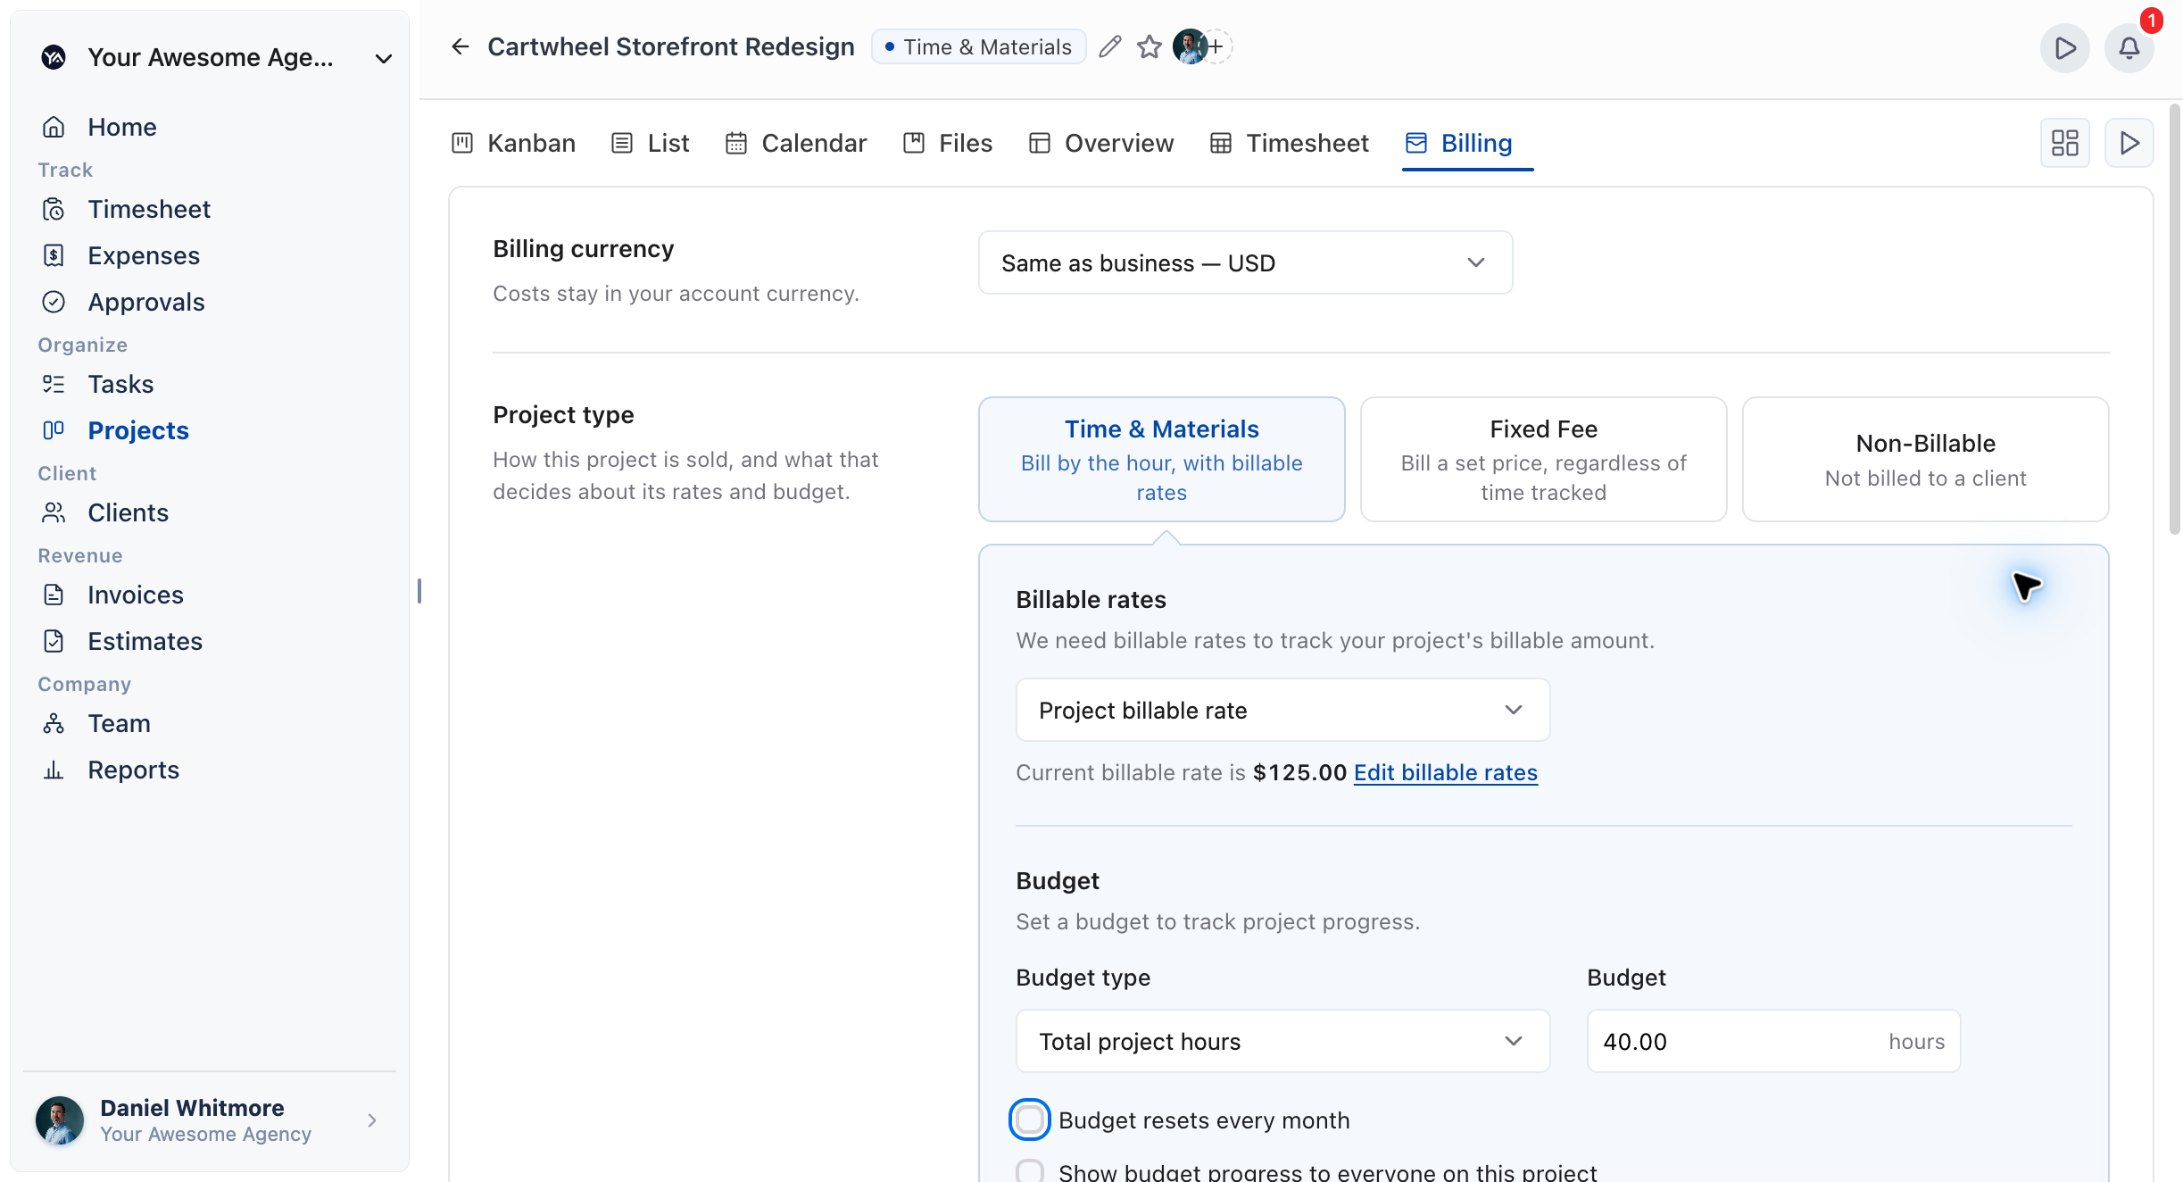Click the Calendar tab icon
This screenshot has height=1182, width=2183.
point(736,143)
